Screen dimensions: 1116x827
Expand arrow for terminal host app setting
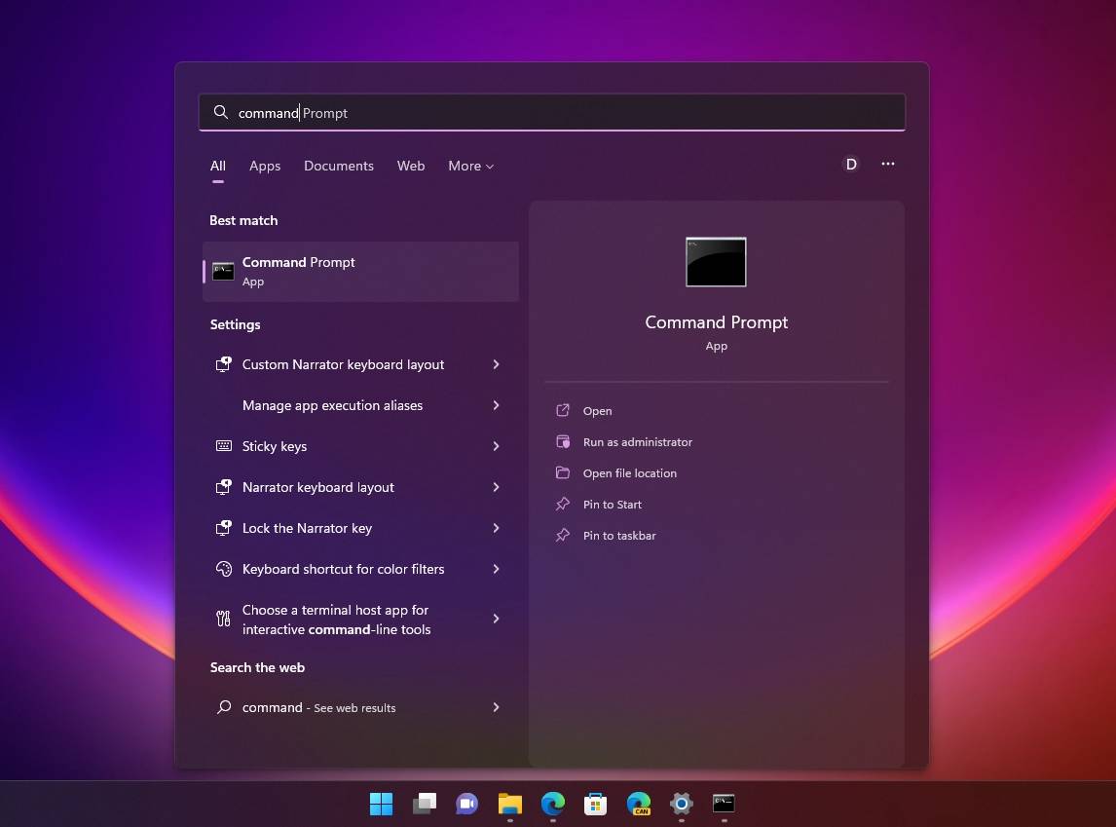click(x=496, y=619)
